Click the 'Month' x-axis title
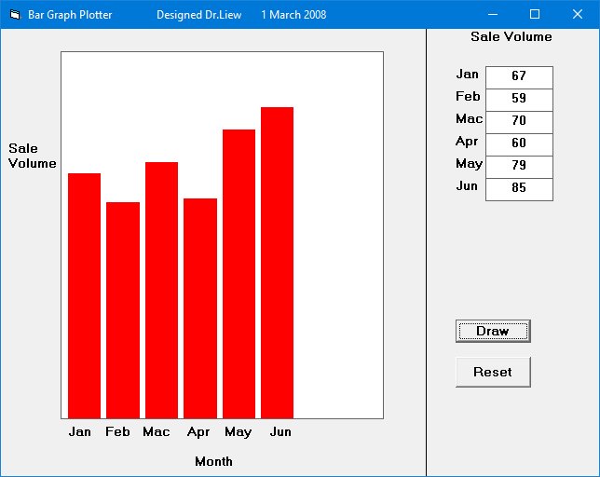This screenshot has width=600, height=477. (x=213, y=461)
